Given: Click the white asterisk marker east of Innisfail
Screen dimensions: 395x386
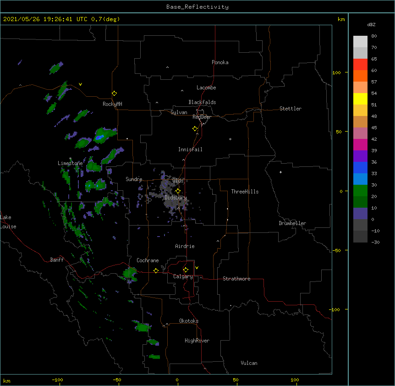Looking at the screenshot, I should tap(230, 139).
